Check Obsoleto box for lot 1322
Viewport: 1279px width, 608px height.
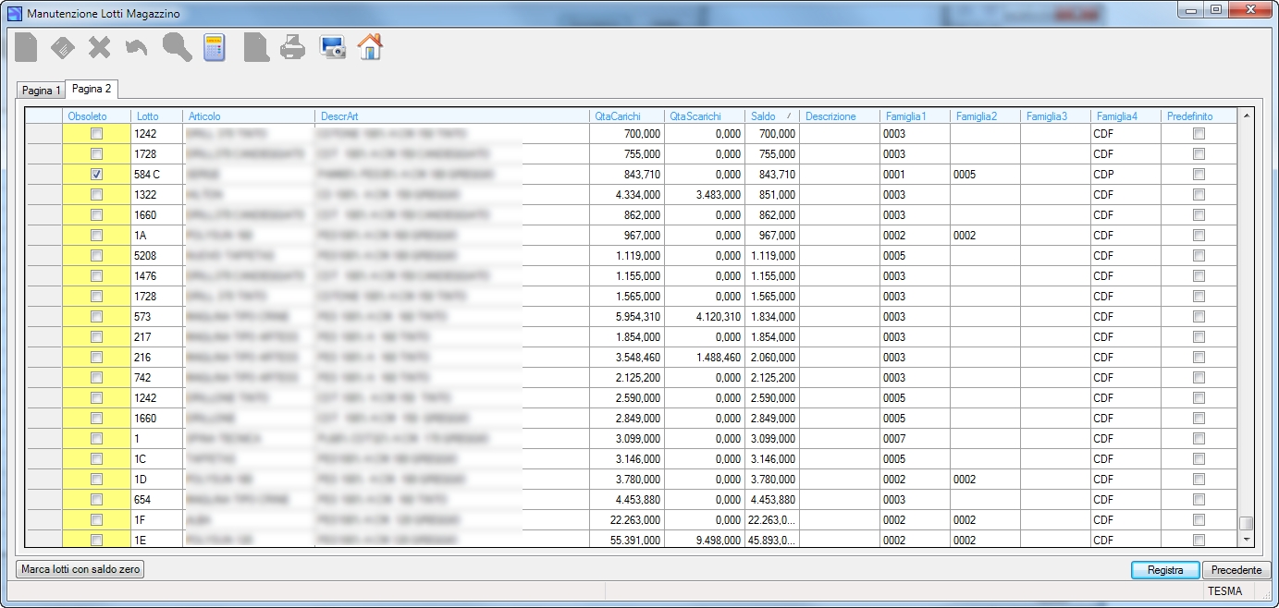[96, 194]
